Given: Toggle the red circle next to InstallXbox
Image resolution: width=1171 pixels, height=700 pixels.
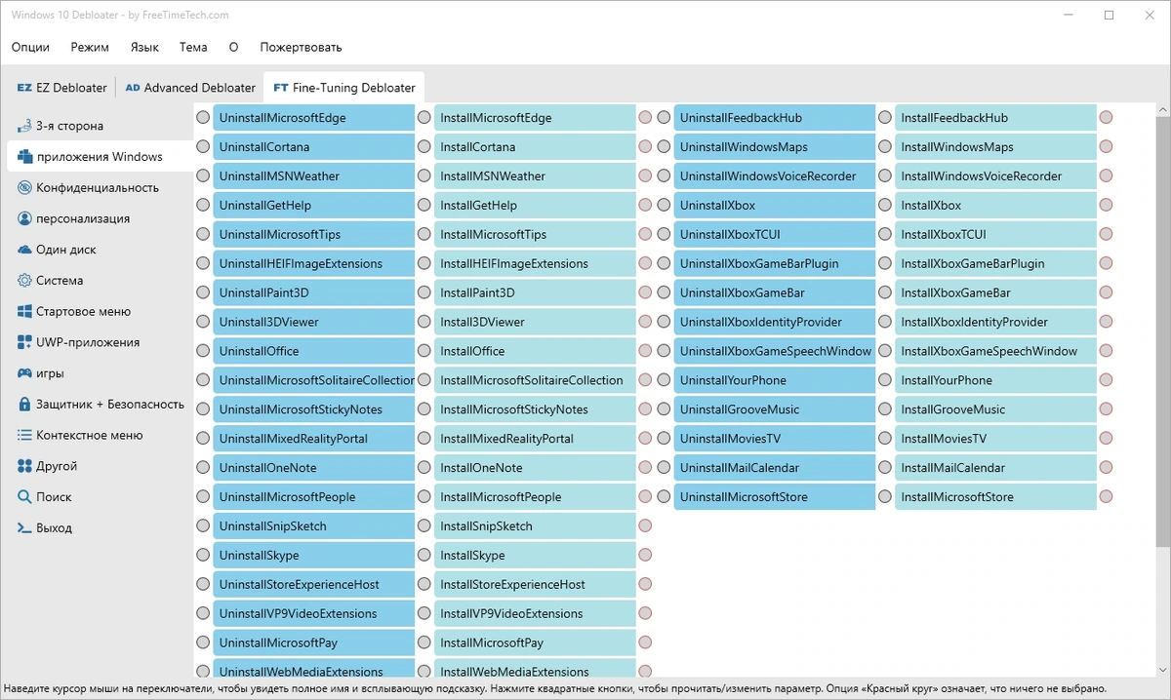Looking at the screenshot, I should 1106,206.
